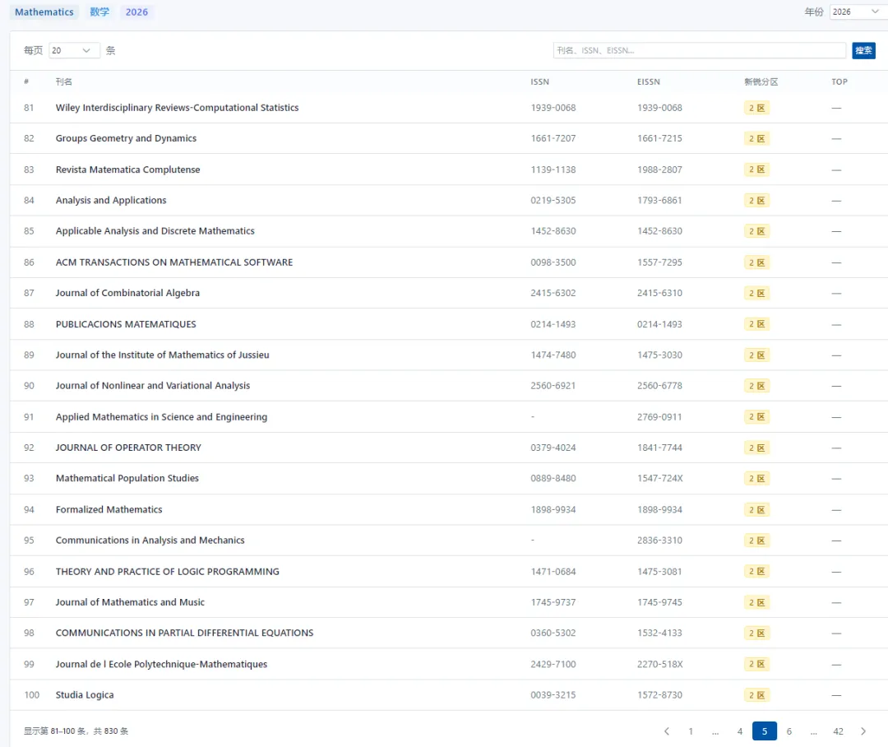The height and width of the screenshot is (747, 888).
Task: Click ISSN 0039-3215
Action: (553, 695)
